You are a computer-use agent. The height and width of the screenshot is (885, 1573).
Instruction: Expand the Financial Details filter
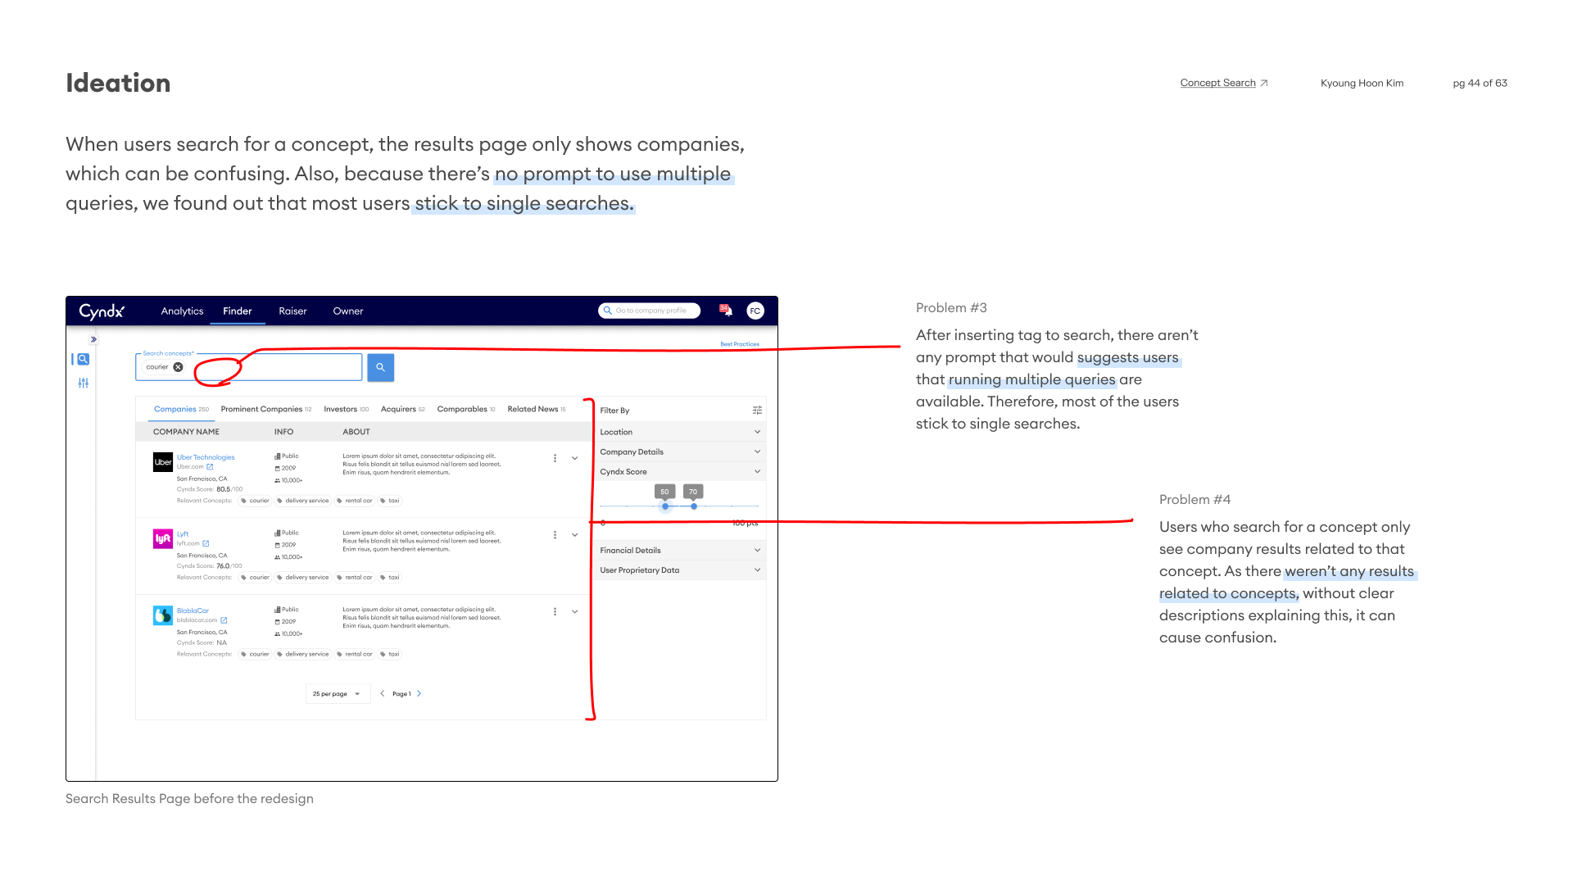click(x=680, y=551)
